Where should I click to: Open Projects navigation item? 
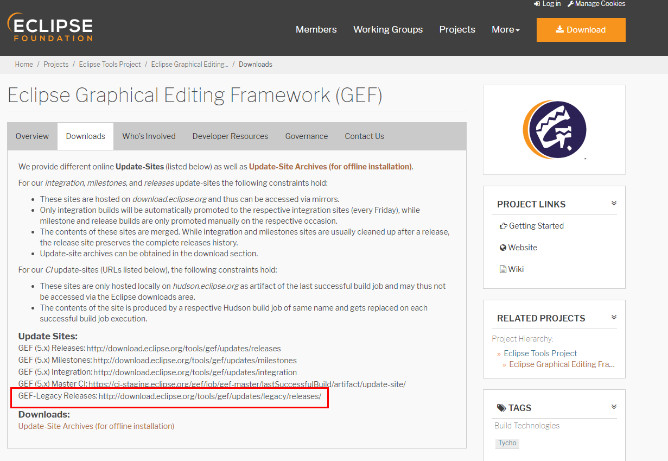click(x=457, y=29)
